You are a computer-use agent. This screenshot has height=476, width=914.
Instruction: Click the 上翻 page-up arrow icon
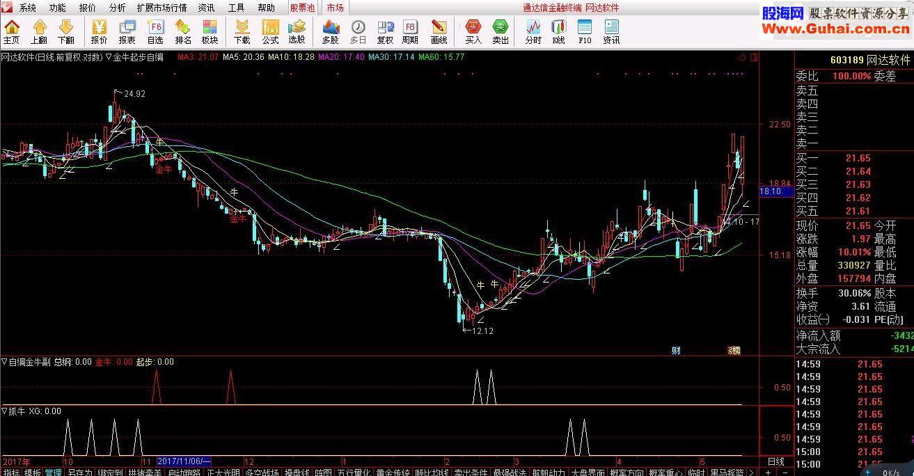click(39, 32)
